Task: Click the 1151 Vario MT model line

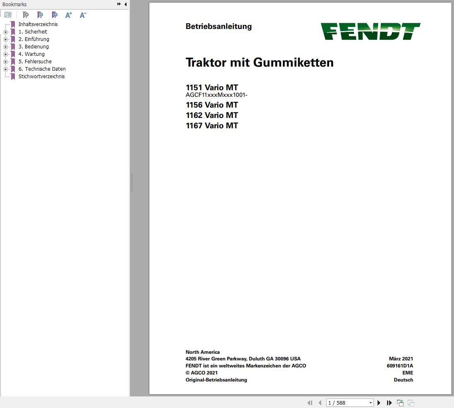Action: 212,87
